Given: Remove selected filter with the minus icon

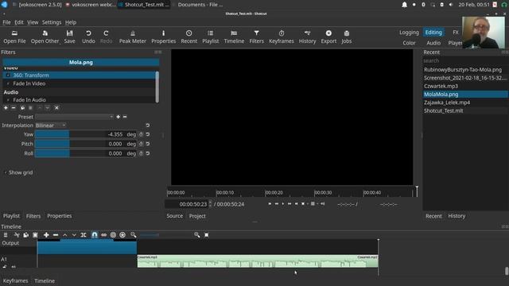Looking at the screenshot, I should tap(14, 108).
